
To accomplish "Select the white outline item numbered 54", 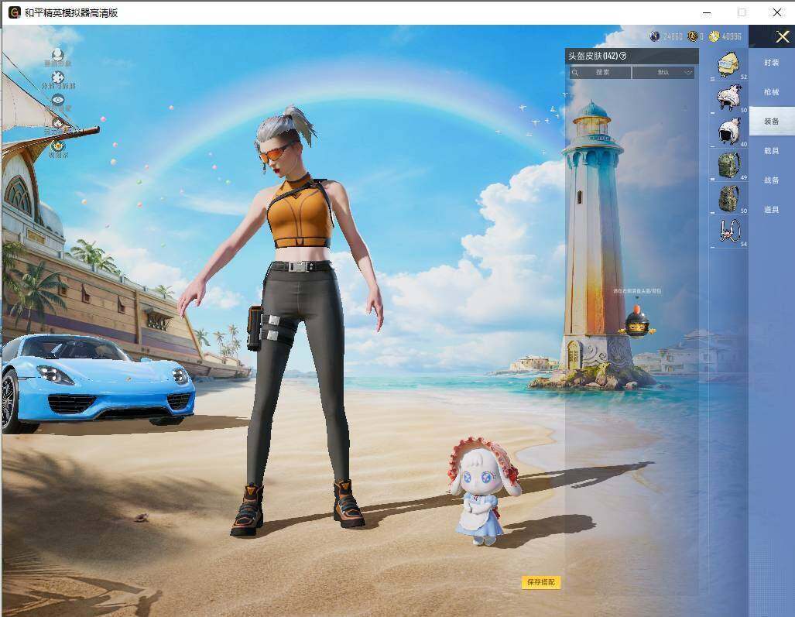I will [728, 231].
